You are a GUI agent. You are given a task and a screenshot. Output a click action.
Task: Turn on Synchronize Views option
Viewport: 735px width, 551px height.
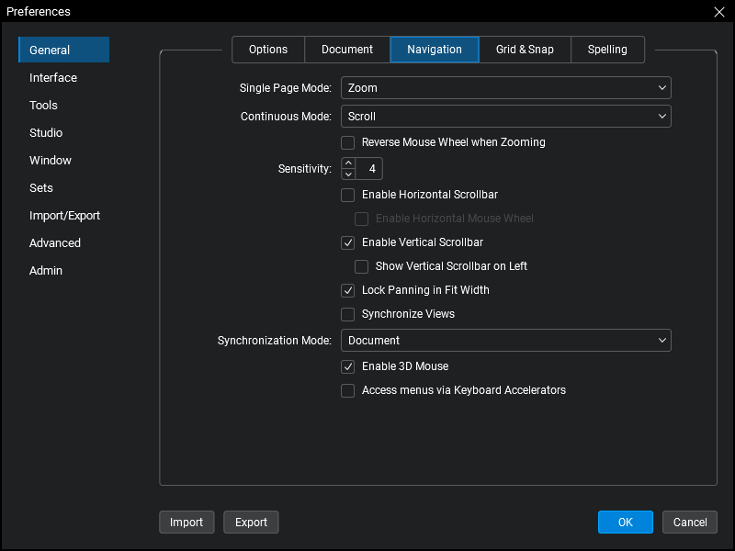pos(348,314)
